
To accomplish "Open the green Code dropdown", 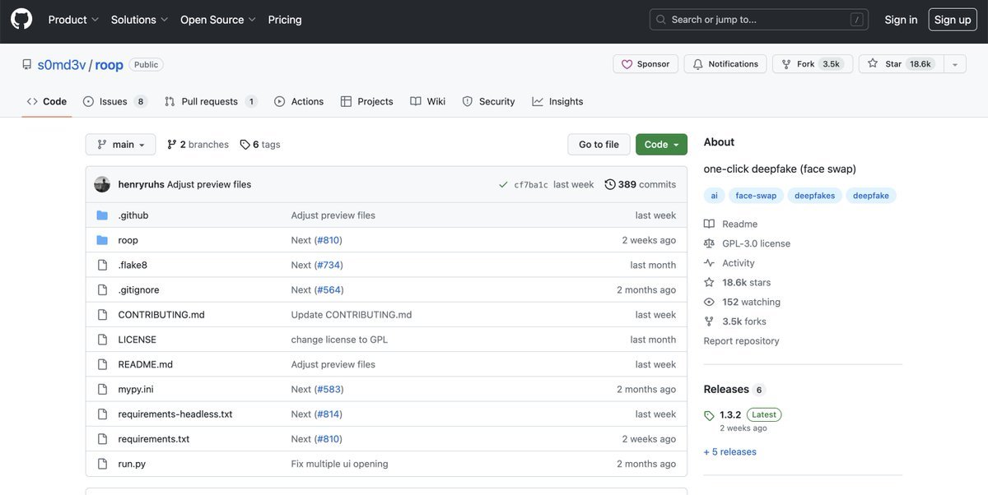I will pyautogui.click(x=661, y=145).
